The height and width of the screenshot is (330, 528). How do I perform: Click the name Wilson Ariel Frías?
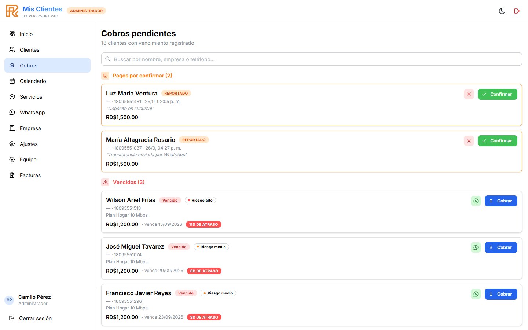pos(131,200)
